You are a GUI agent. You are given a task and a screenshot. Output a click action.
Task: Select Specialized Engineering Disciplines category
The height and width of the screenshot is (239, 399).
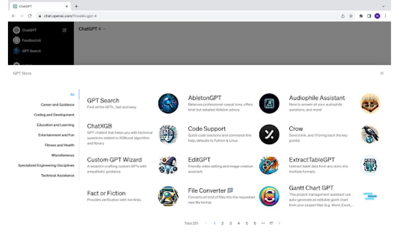[46, 165]
